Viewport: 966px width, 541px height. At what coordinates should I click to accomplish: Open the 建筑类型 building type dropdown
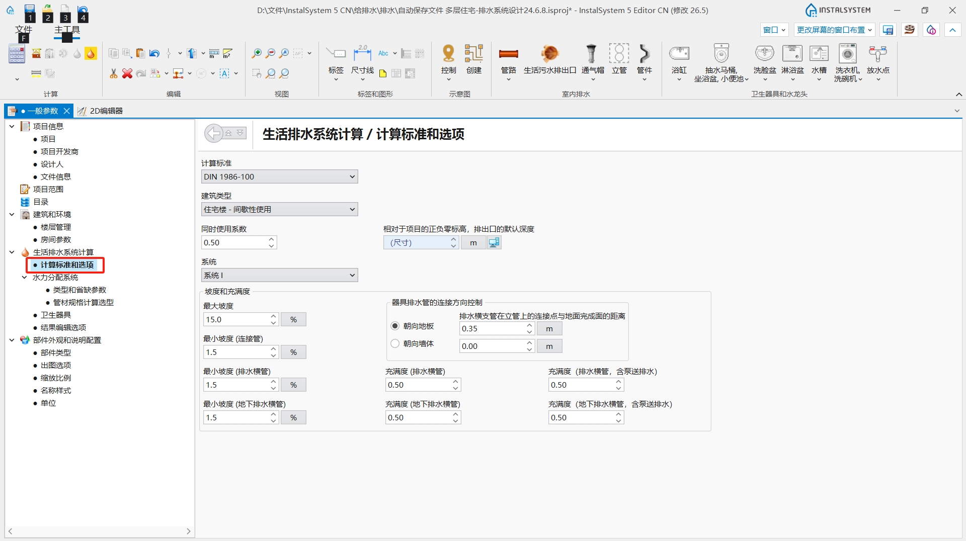pyautogui.click(x=280, y=209)
